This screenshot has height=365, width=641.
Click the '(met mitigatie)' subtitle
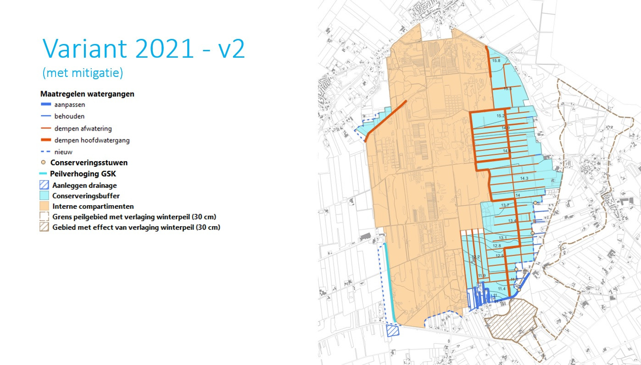point(83,73)
